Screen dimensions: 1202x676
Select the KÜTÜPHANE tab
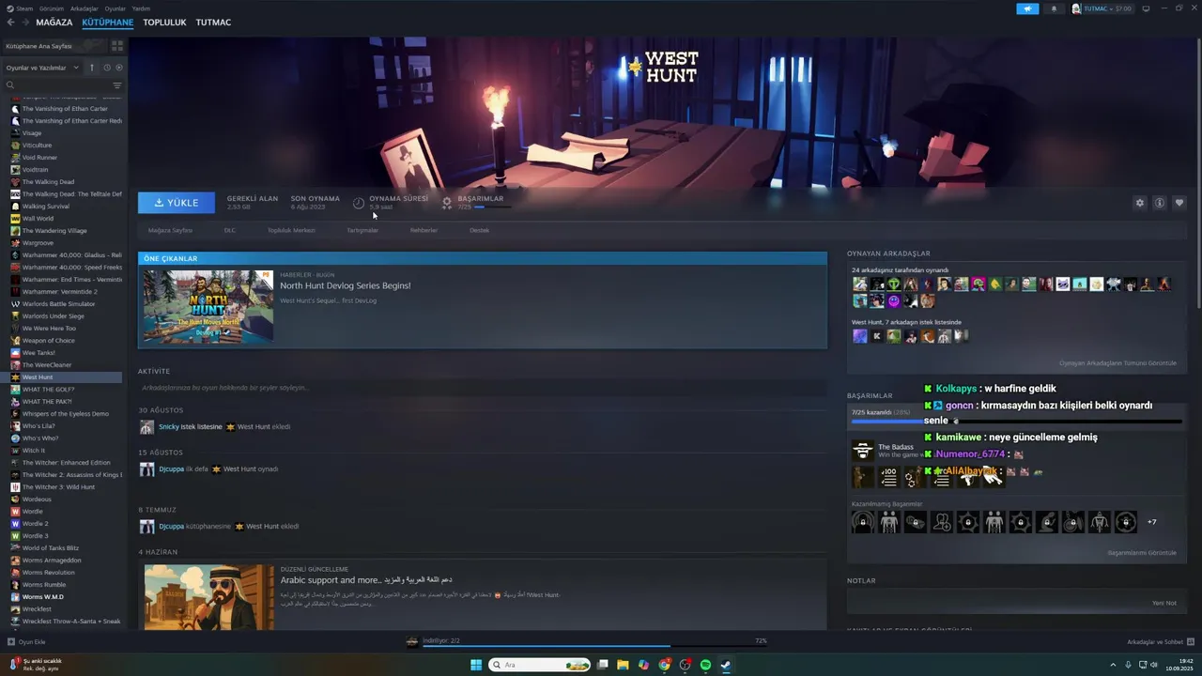107,23
